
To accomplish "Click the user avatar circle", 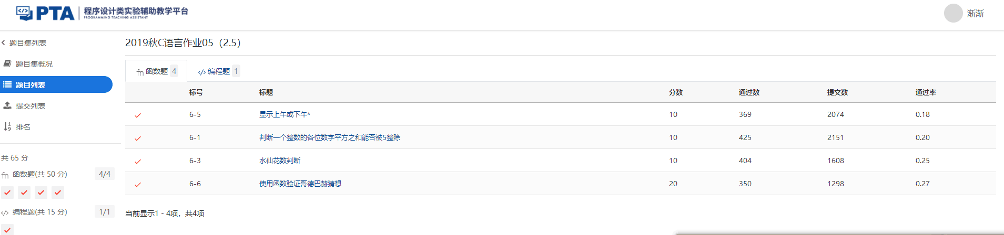I will [953, 13].
